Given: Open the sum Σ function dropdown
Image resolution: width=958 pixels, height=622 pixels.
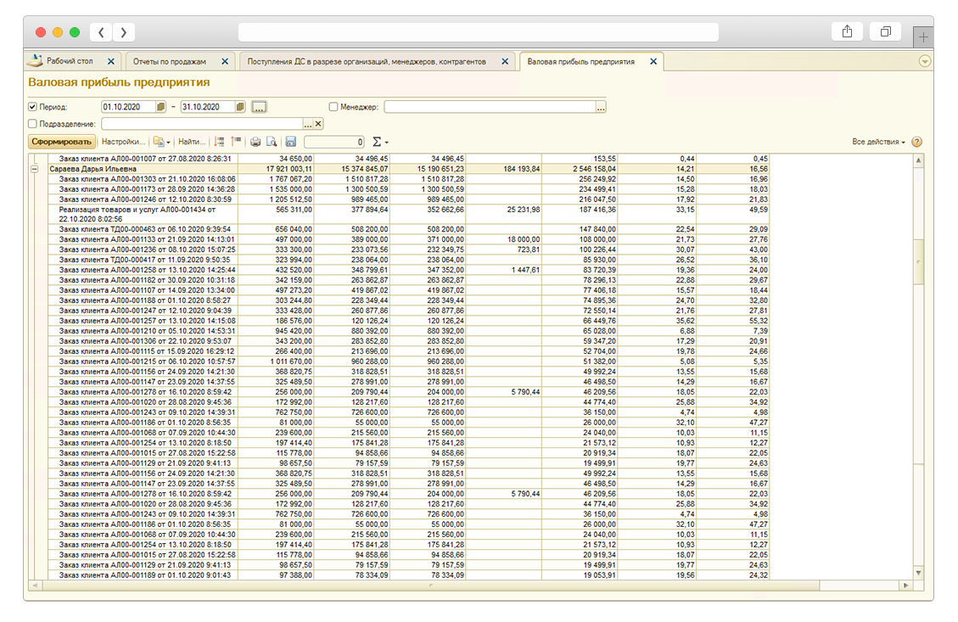Looking at the screenshot, I should pos(381,142).
